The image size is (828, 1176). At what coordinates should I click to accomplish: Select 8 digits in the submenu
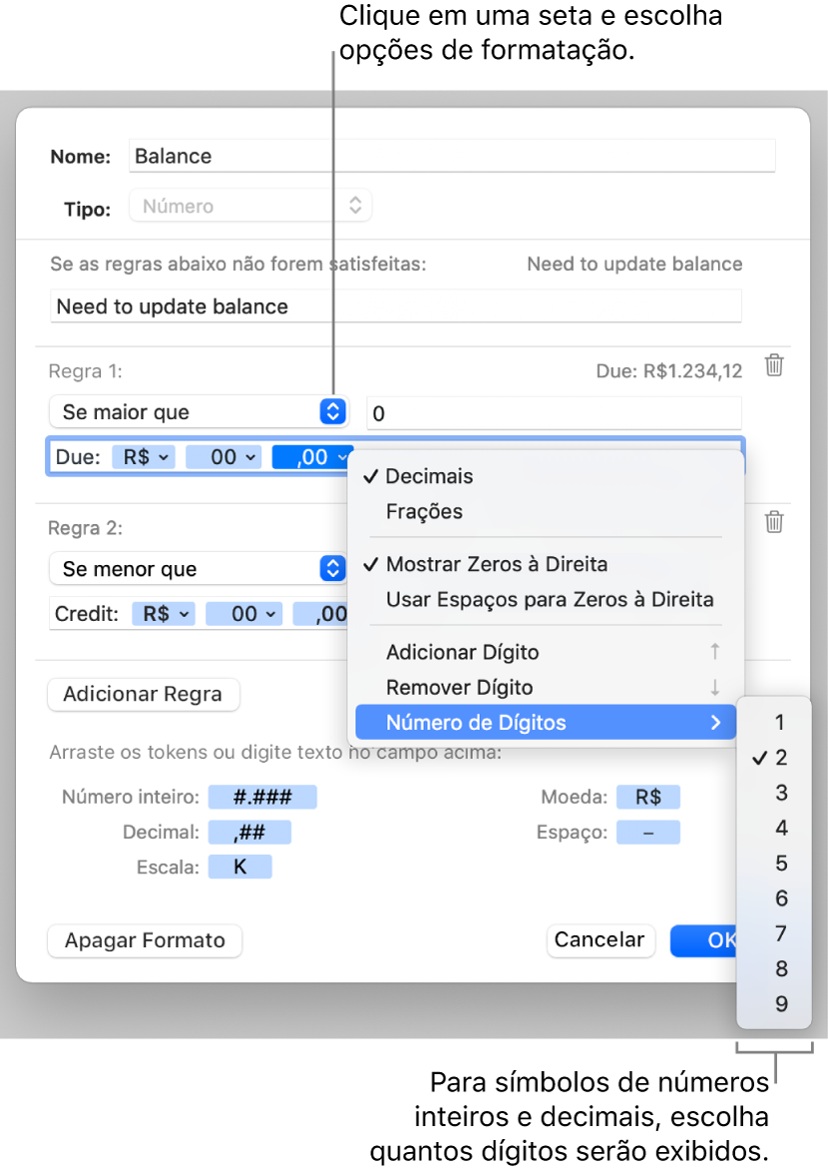[775, 969]
